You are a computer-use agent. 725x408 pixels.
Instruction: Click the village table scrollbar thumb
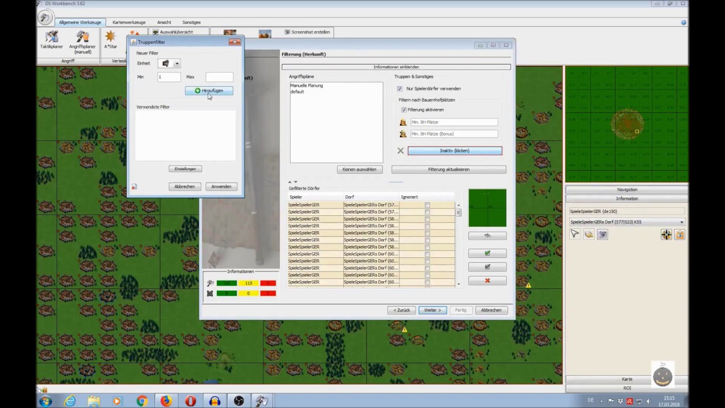click(458, 212)
